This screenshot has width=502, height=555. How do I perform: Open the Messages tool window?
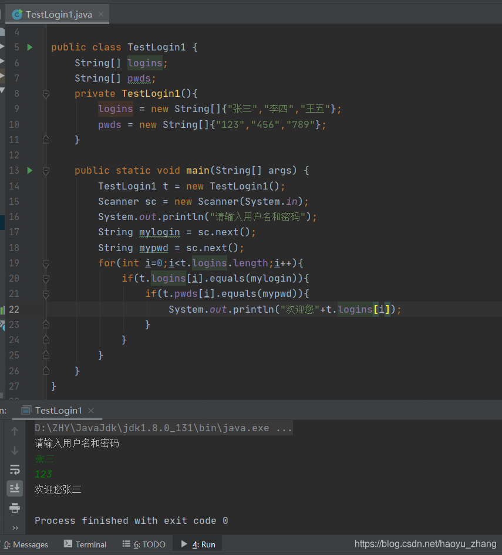(25, 544)
